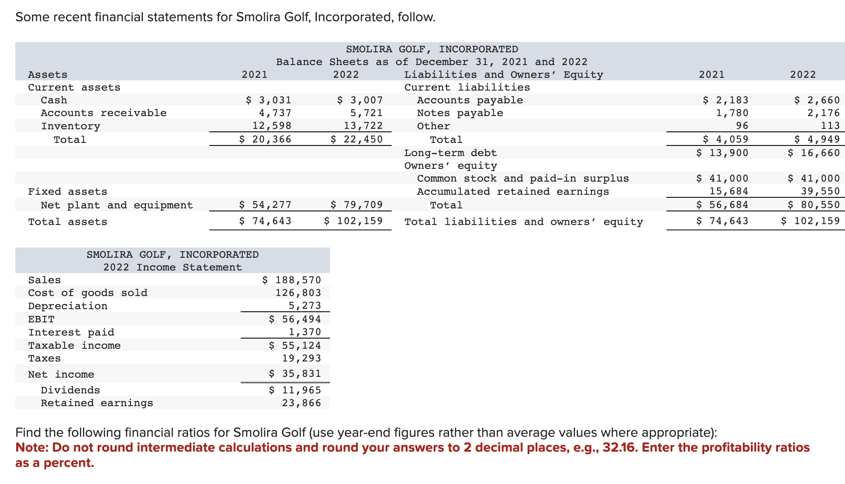The image size is (845, 484).
Task: Click the current assets total $22,450
Action: pos(357,139)
